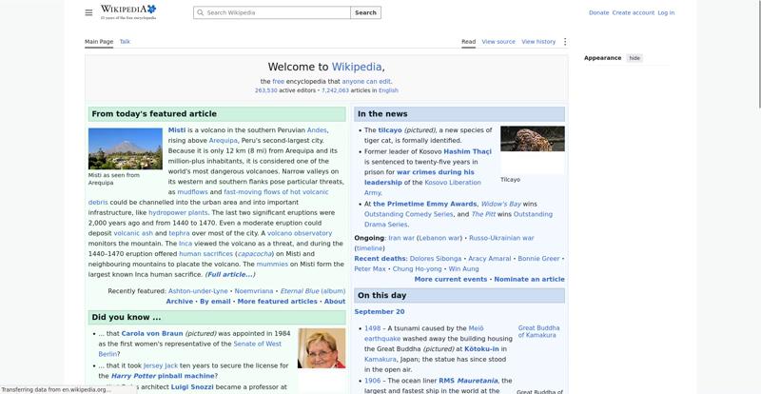
Task: Open the Donate link
Action: pyautogui.click(x=598, y=12)
